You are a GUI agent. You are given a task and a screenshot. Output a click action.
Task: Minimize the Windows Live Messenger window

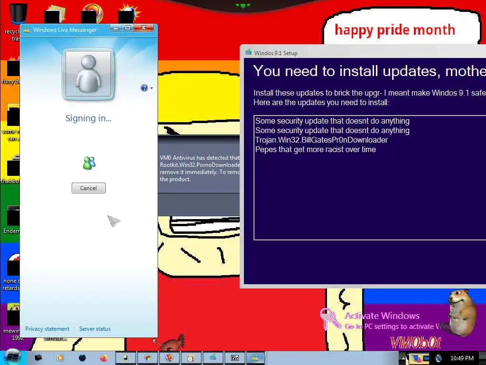(x=116, y=28)
